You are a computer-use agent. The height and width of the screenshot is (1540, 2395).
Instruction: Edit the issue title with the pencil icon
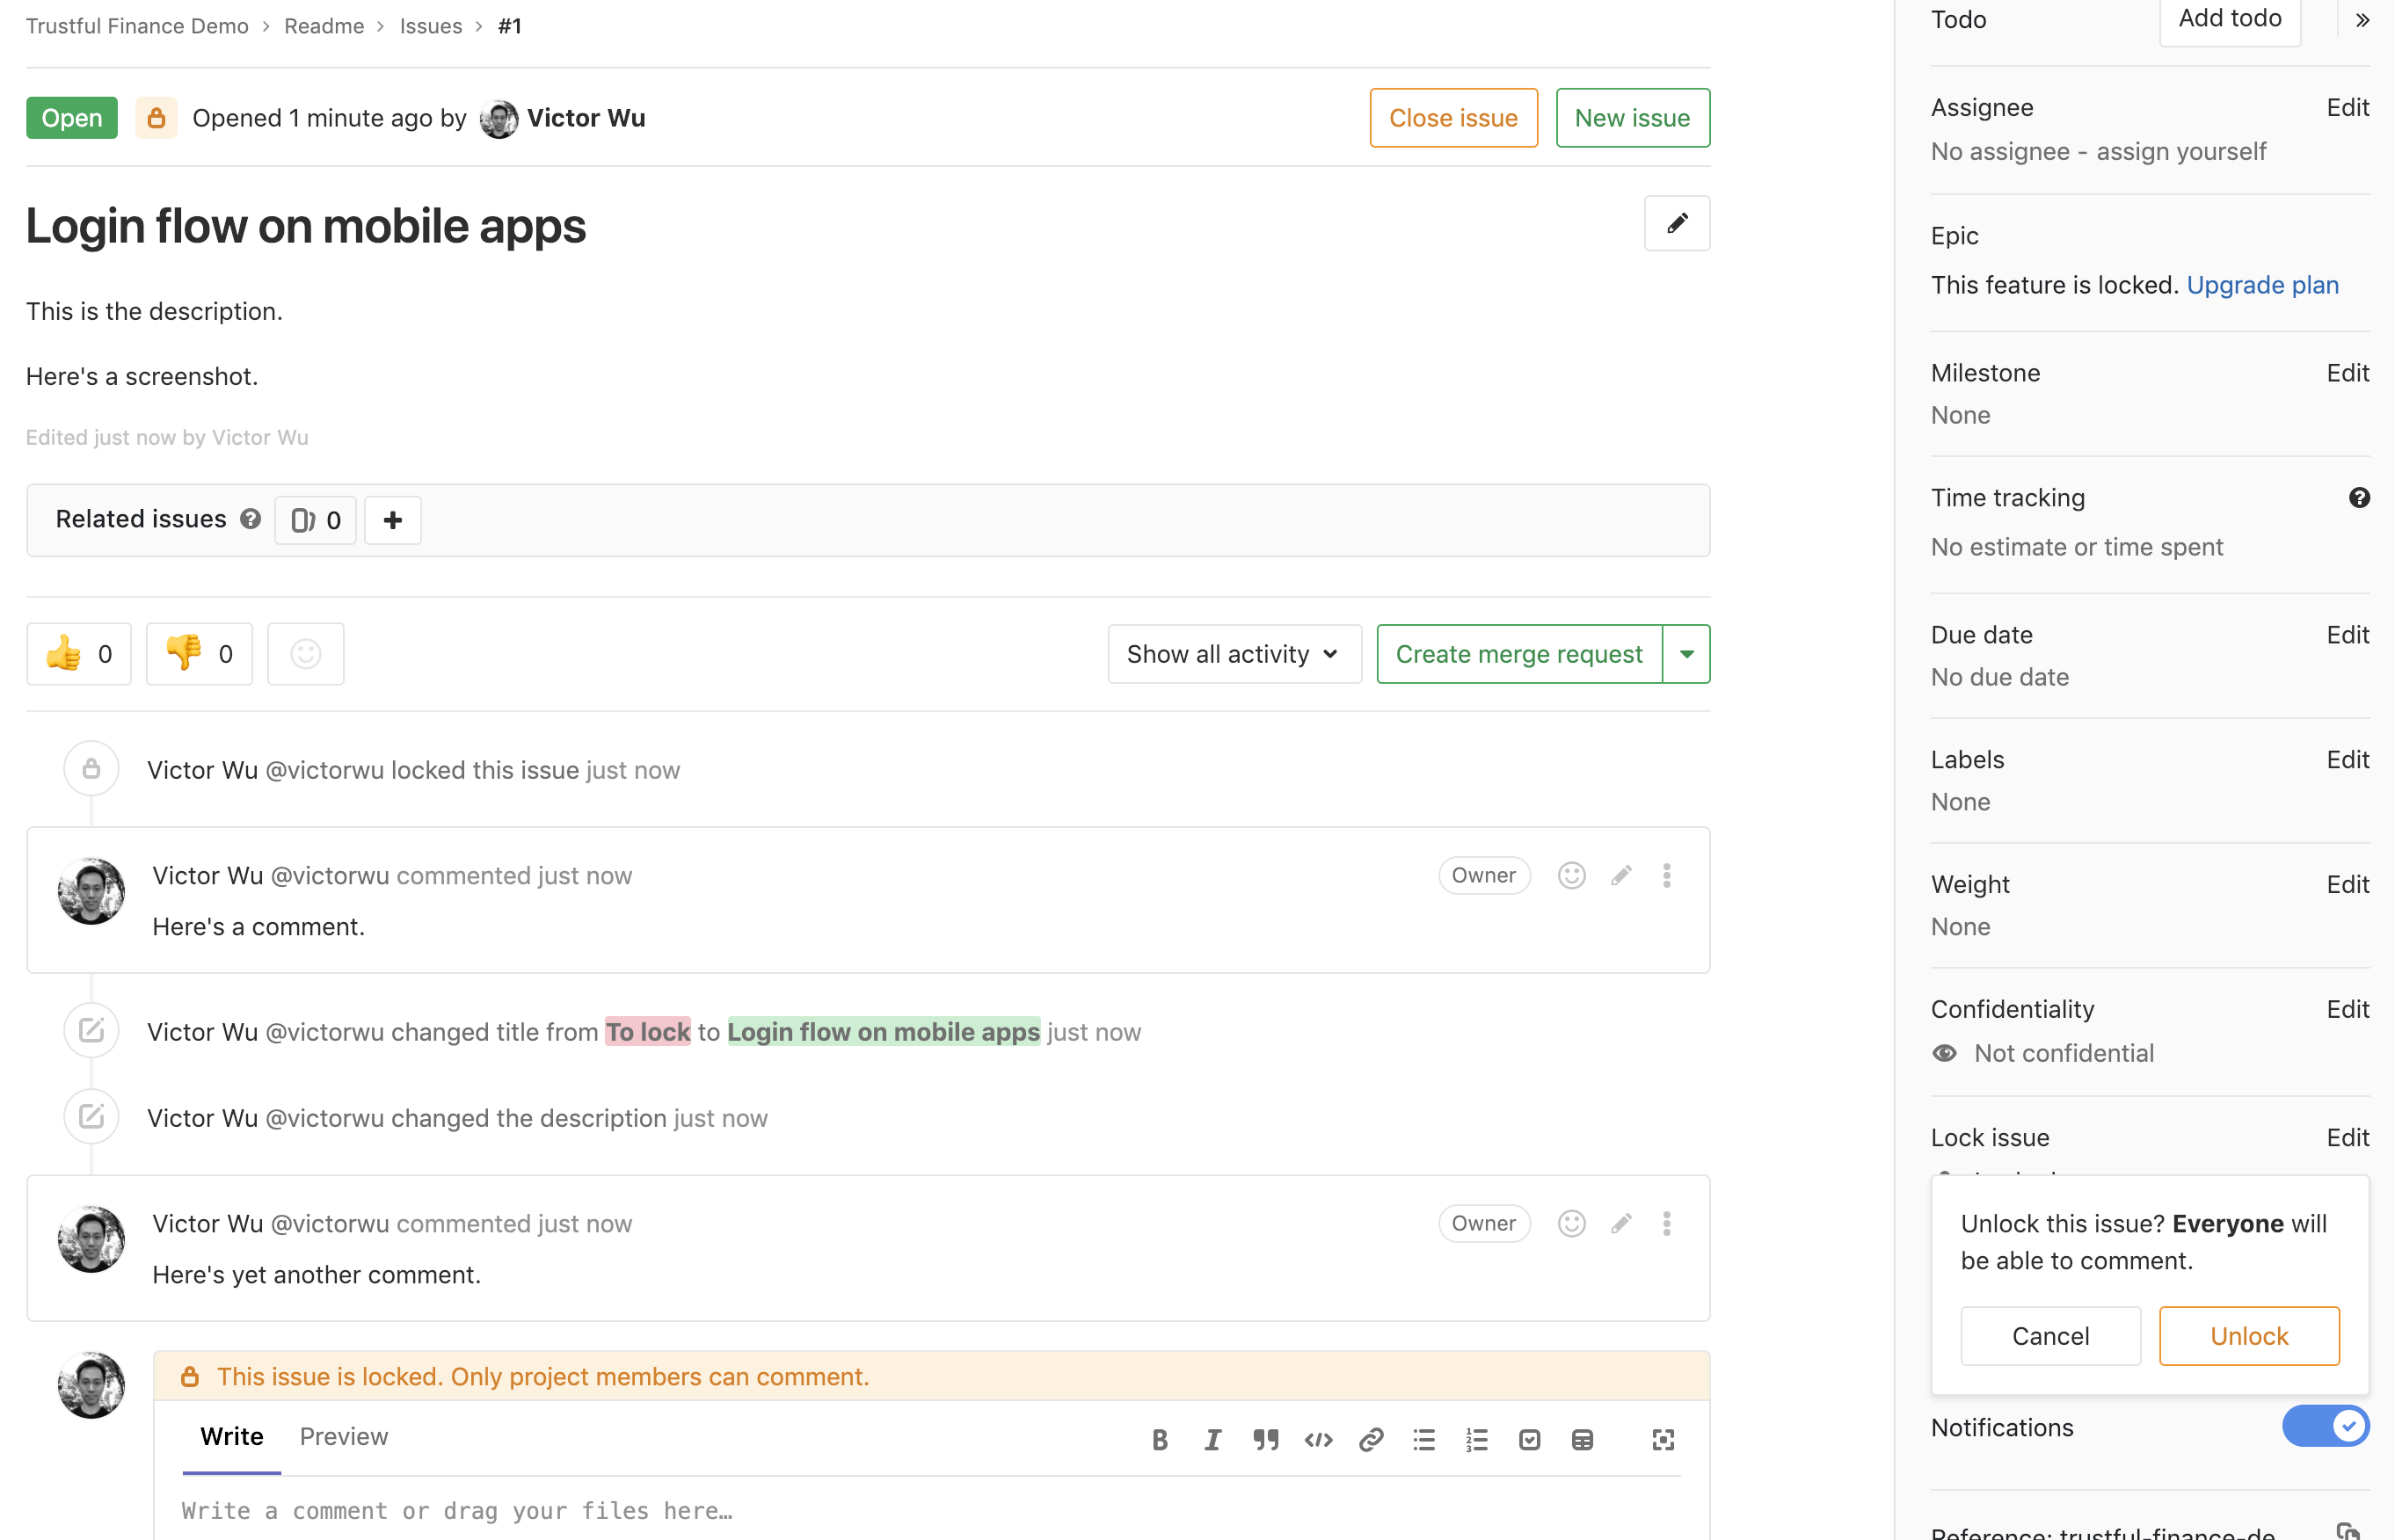pyautogui.click(x=1676, y=223)
